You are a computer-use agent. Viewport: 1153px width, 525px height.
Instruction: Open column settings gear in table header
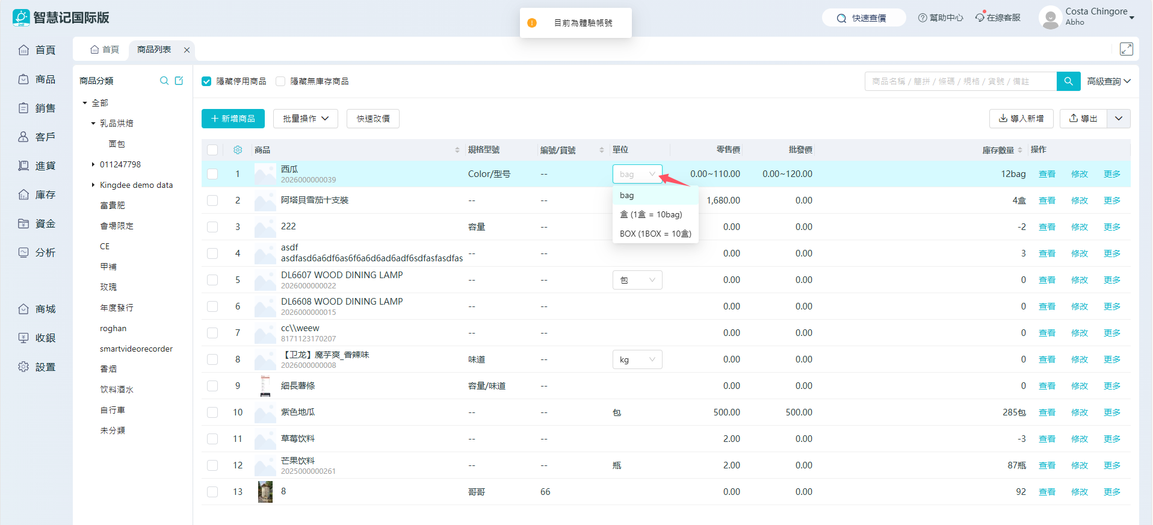click(x=238, y=150)
